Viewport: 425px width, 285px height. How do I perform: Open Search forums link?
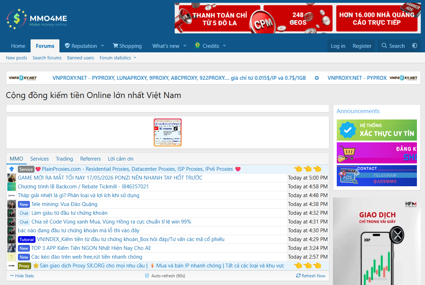coord(47,58)
